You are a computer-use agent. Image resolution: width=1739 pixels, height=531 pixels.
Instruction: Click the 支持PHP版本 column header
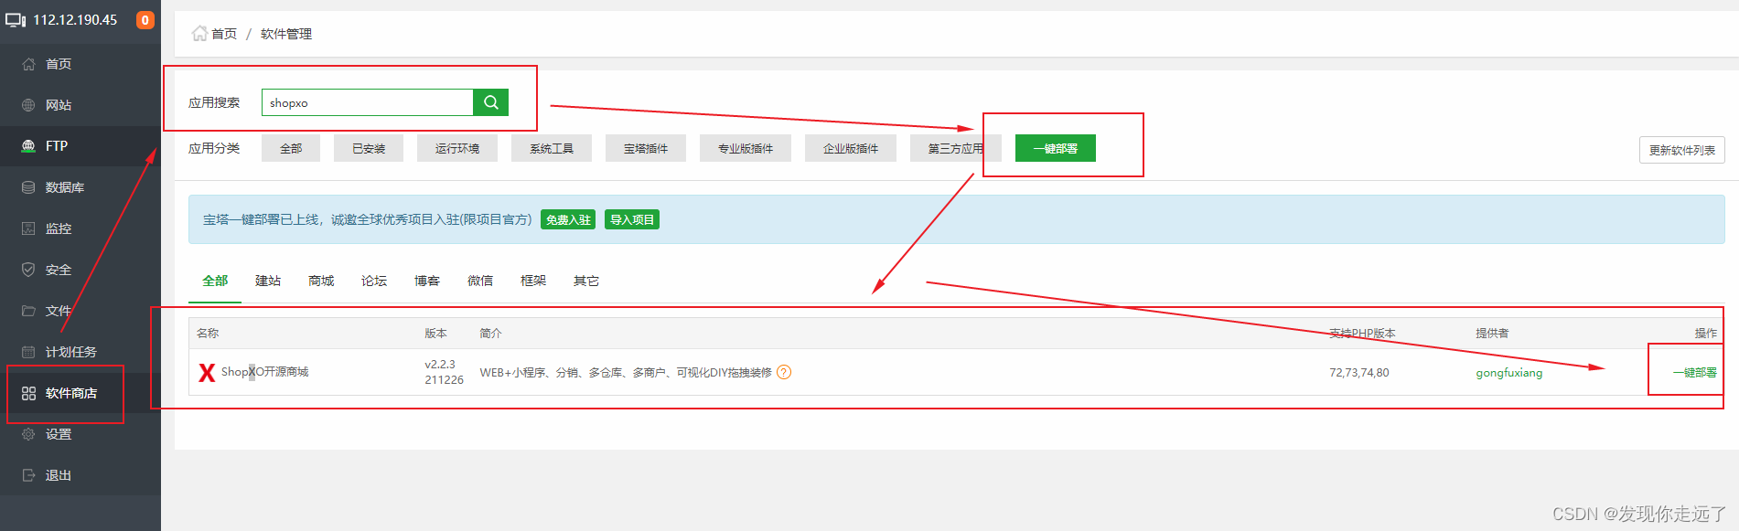pos(1362,333)
